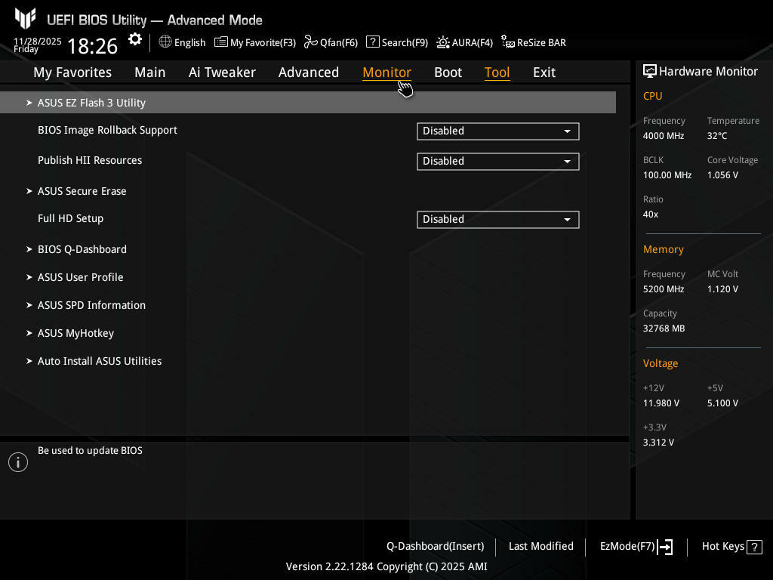The image size is (773, 580).
Task: Switch to the Ai Tweaker tab
Action: (x=222, y=72)
